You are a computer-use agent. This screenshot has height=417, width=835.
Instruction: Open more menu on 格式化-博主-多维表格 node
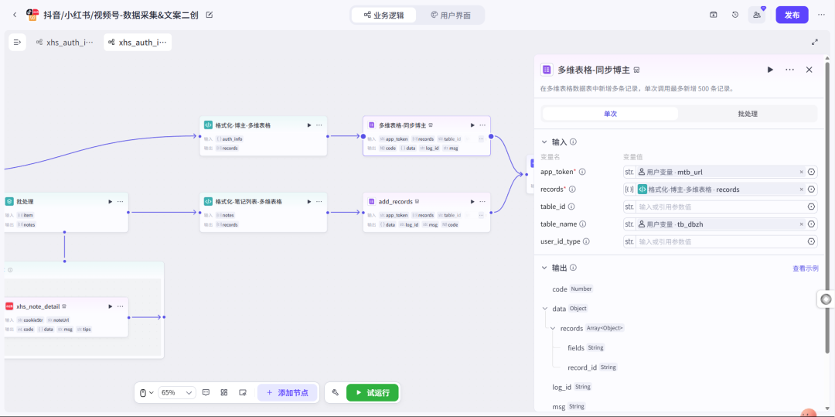[x=319, y=125]
